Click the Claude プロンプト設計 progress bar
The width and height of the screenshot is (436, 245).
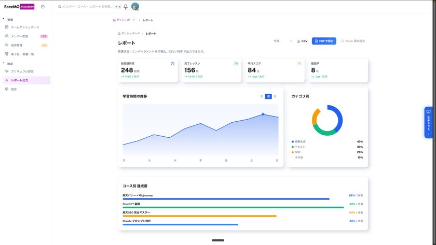point(180,224)
